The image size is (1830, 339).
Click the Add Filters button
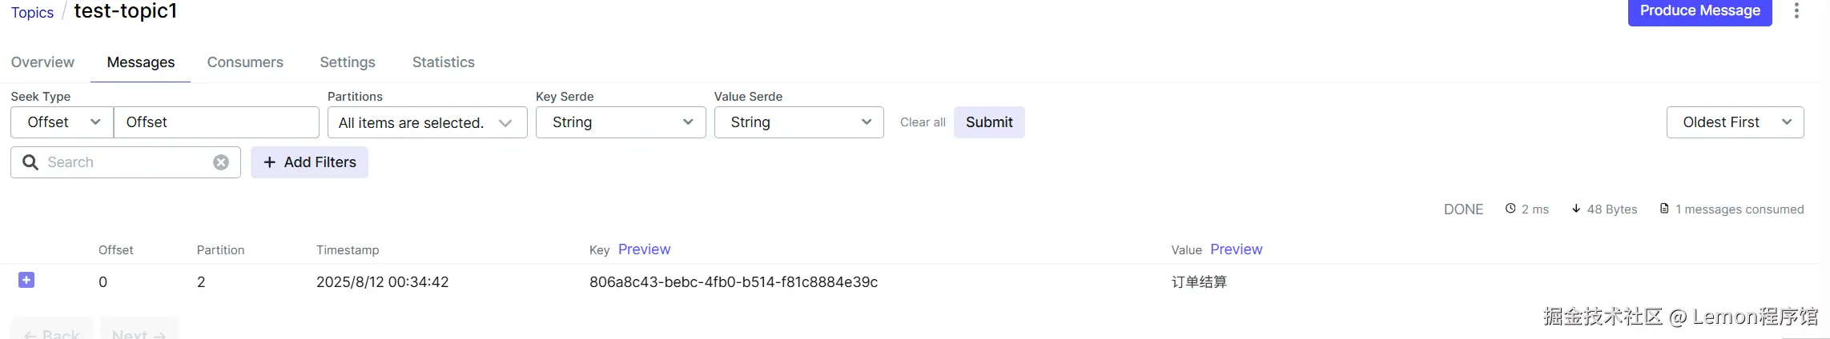pos(309,162)
